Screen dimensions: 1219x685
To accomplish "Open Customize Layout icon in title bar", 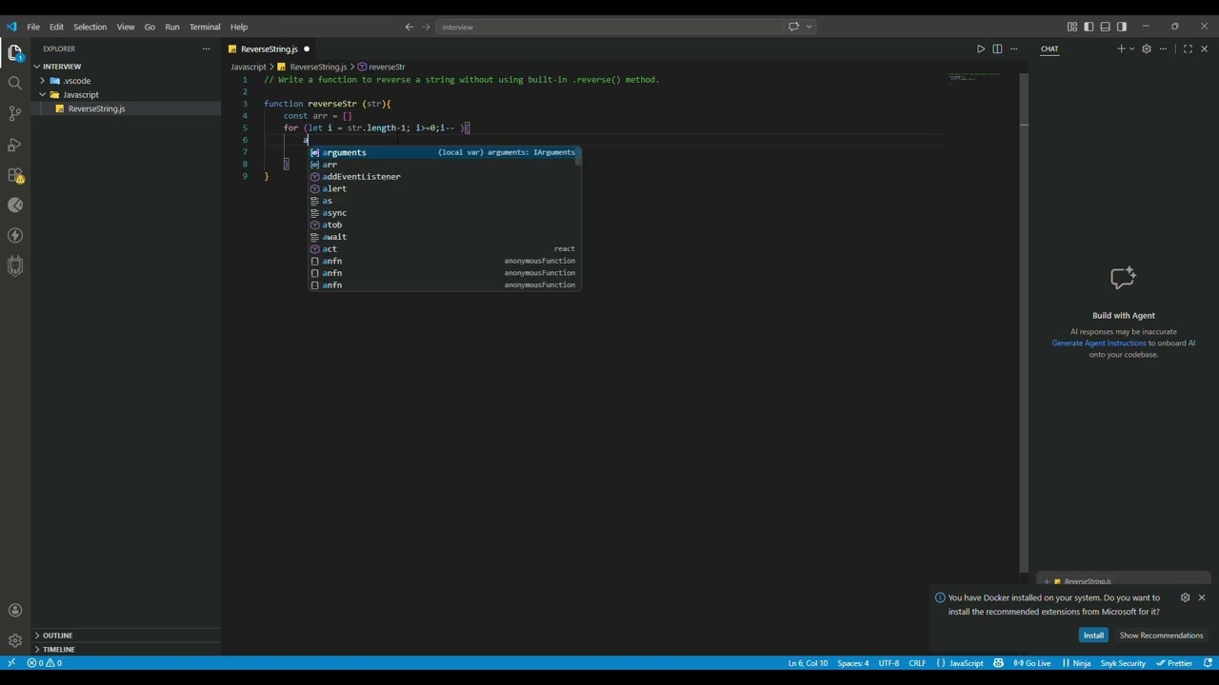I will point(1072,27).
